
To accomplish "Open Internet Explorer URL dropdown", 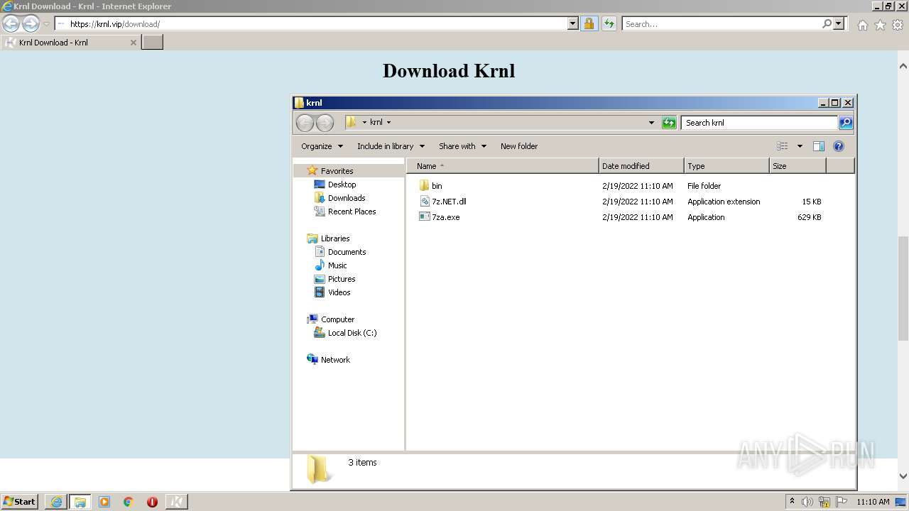I will (x=573, y=23).
